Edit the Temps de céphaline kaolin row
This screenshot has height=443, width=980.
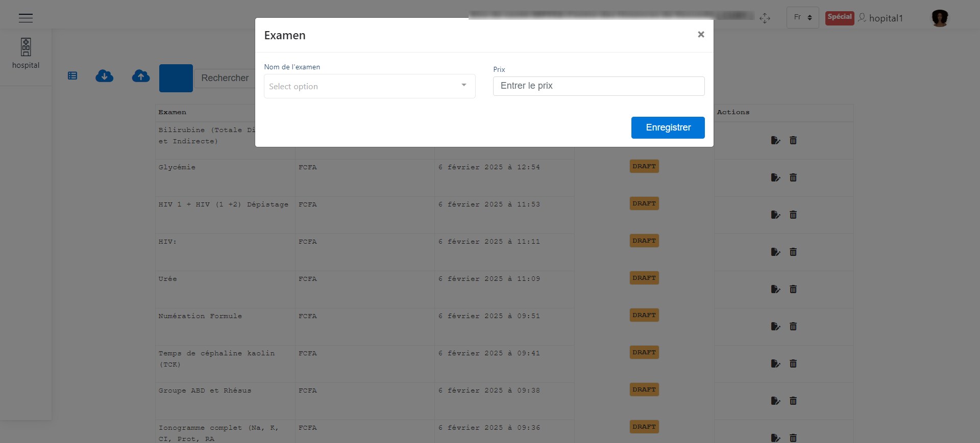pos(775,363)
